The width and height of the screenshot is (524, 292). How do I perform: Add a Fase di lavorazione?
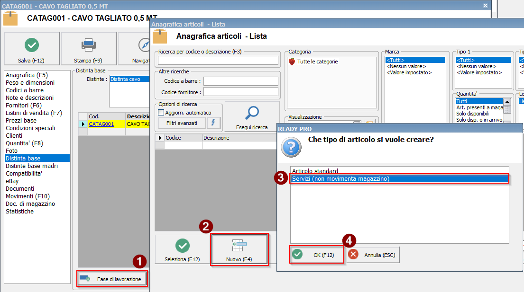[112, 279]
